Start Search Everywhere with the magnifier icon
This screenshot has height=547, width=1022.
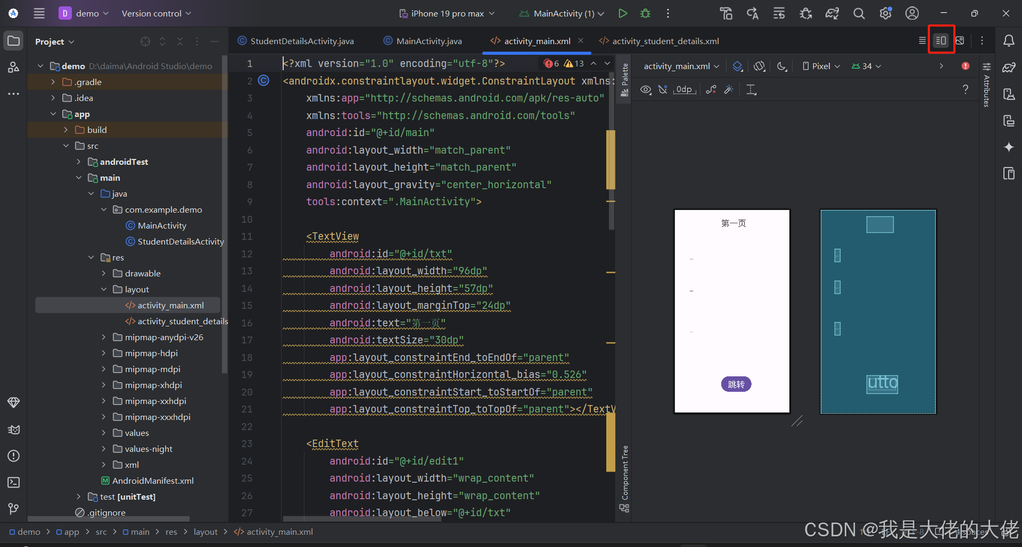click(x=859, y=13)
